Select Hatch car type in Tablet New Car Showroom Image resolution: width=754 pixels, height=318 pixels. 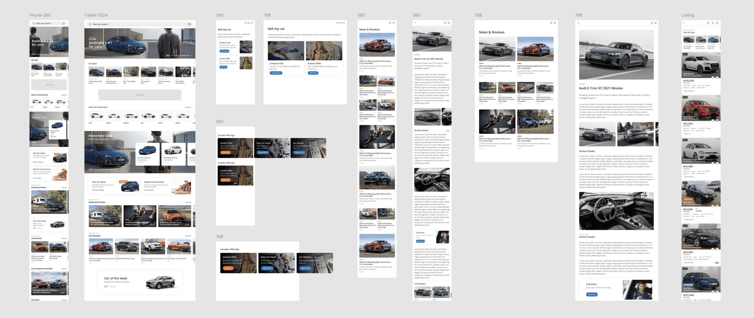click(x=166, y=117)
